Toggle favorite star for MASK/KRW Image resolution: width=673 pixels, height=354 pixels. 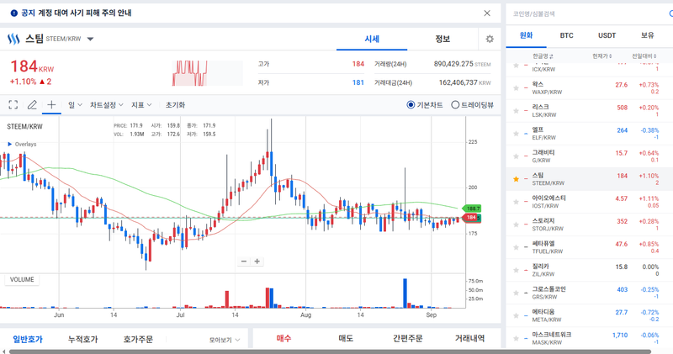click(x=516, y=338)
